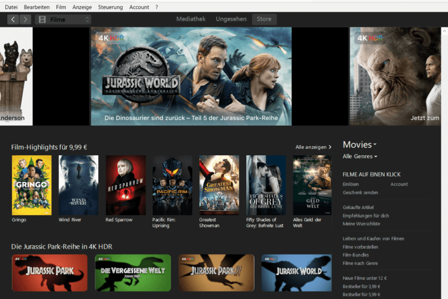The height and width of the screenshot is (299, 448).
Task: Switch to the Ungesehen tab
Action: coord(231,19)
